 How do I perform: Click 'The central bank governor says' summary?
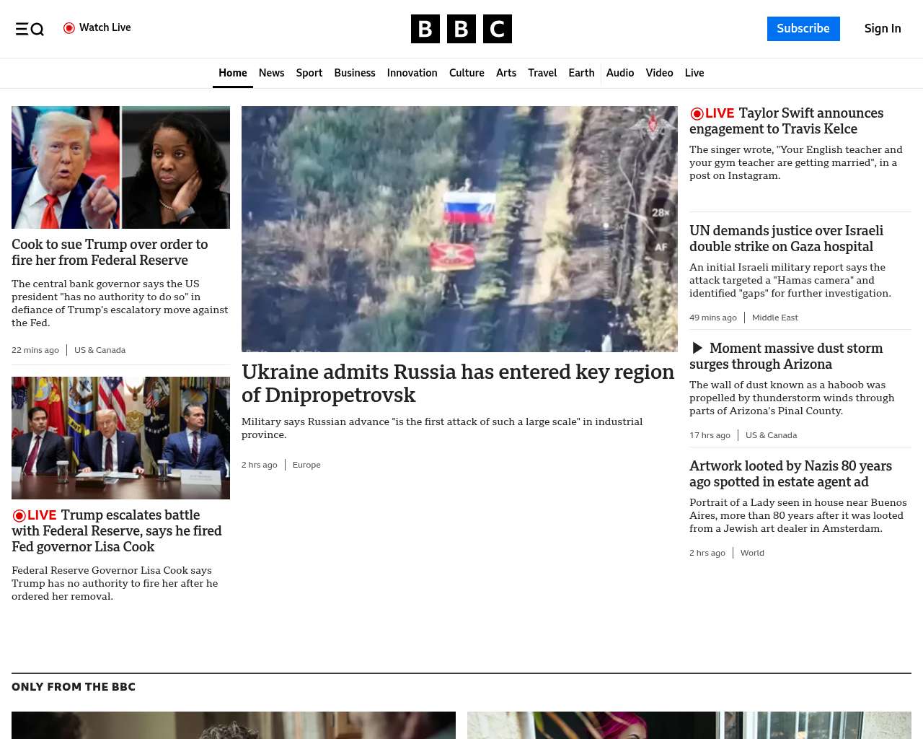pyautogui.click(x=120, y=303)
